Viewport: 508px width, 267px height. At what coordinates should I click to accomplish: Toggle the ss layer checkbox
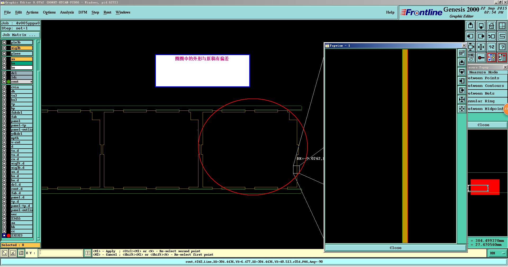(x=4, y=59)
